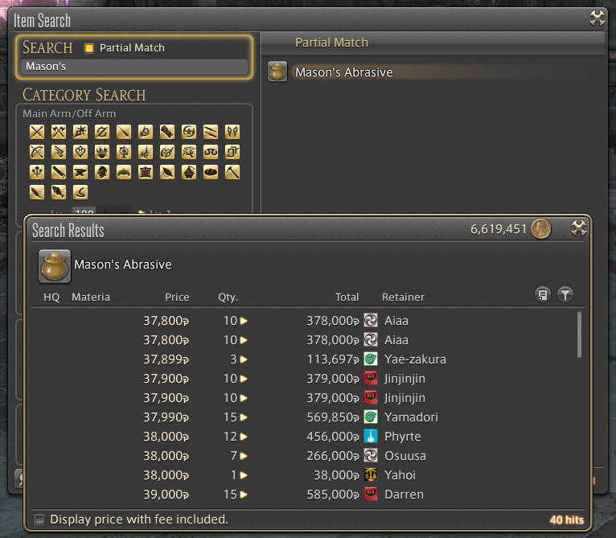Click the Total column header
The width and height of the screenshot is (616, 538).
tap(347, 297)
